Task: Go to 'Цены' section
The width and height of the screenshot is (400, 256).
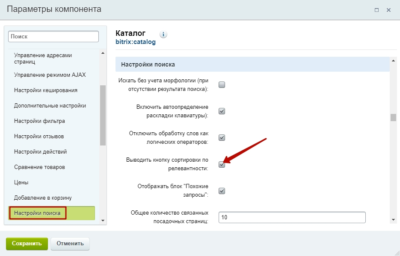Action: point(21,183)
